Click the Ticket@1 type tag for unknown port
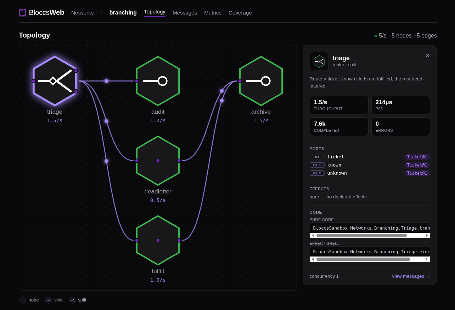 (x=417, y=173)
